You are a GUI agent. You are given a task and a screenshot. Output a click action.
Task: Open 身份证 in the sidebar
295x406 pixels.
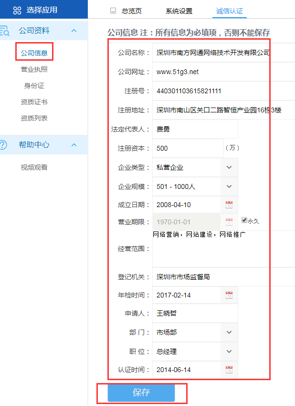point(34,86)
